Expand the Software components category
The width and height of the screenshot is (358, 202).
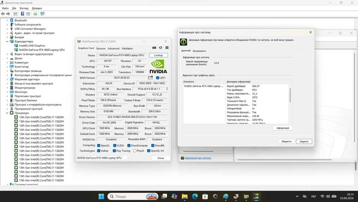[7, 24]
